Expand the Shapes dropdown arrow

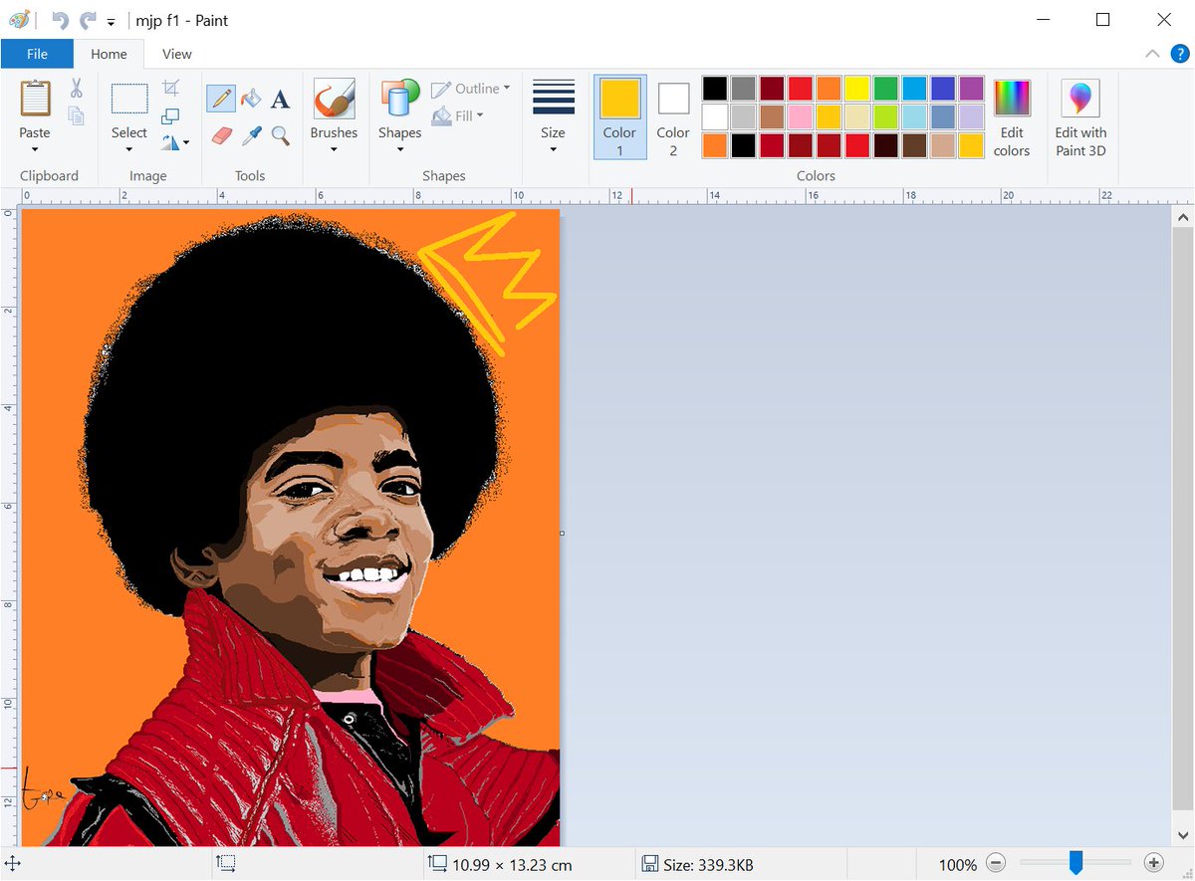pos(399,151)
